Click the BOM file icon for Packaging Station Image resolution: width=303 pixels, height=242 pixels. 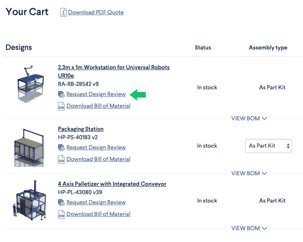click(x=61, y=159)
